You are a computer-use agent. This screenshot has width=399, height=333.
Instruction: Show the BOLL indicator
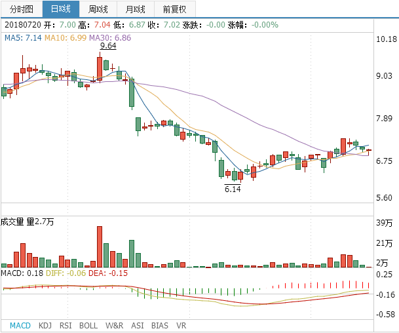88,325
